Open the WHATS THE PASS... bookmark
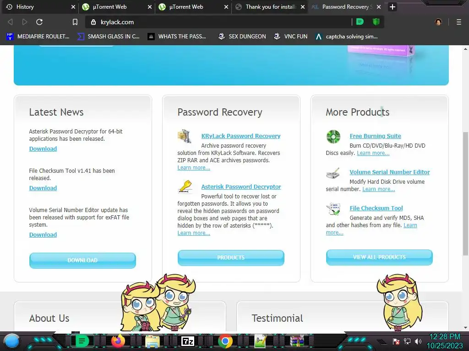The height and width of the screenshot is (351, 469). [x=177, y=37]
